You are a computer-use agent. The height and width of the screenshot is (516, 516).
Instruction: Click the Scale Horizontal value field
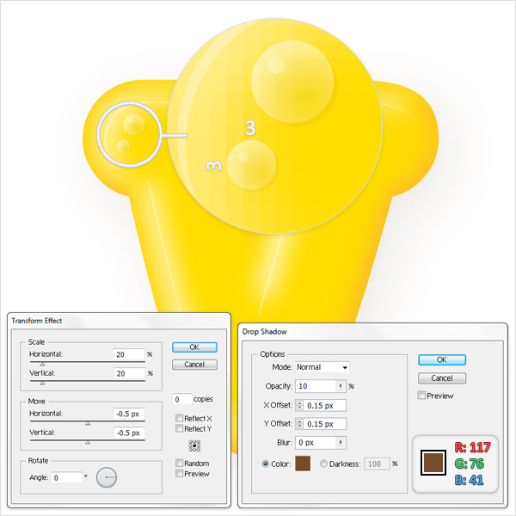tap(129, 354)
